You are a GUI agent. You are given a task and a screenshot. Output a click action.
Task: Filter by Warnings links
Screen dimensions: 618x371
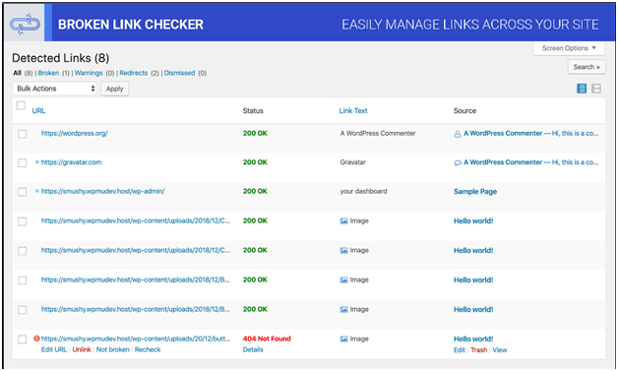(x=89, y=73)
